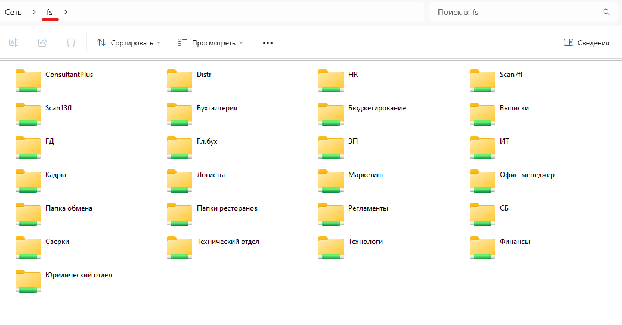622x325 pixels.
Task: Click the Rename icon in toolbar
Action: (14, 42)
